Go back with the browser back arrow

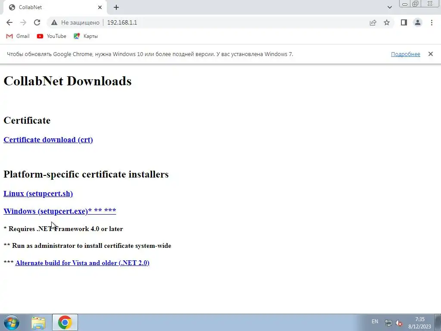pyautogui.click(x=9, y=22)
